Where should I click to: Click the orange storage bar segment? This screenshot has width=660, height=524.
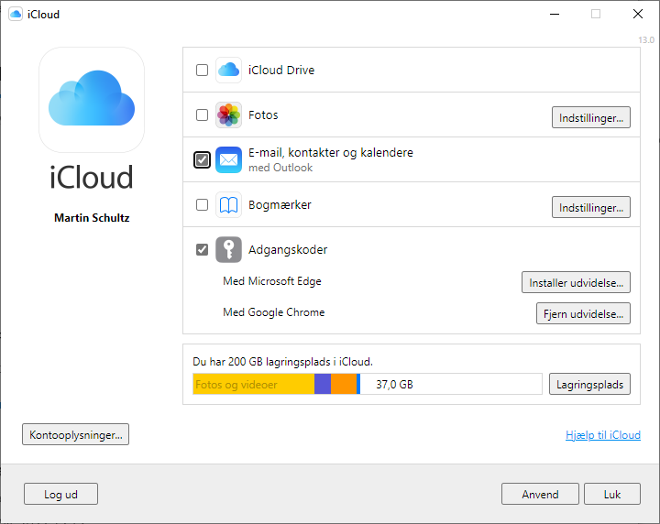344,385
